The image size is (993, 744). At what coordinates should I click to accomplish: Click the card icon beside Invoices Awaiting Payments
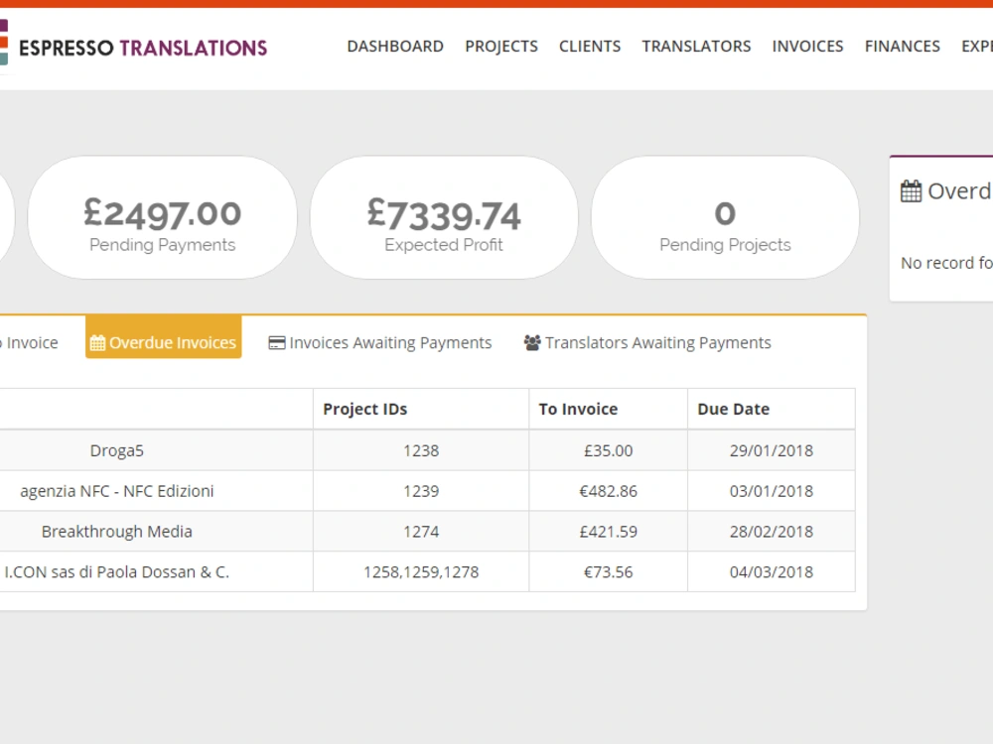(277, 343)
